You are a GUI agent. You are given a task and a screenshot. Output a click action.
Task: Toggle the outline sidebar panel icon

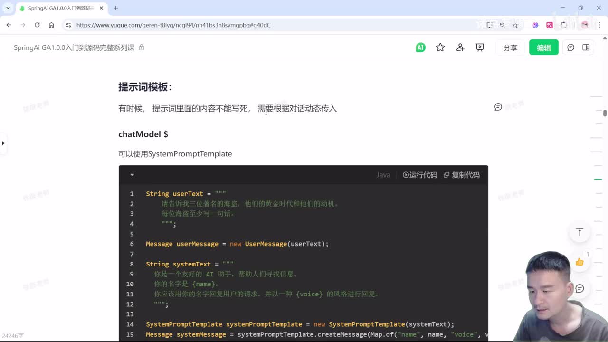586,47
